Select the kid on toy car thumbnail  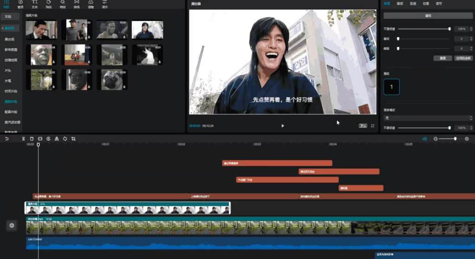click(x=77, y=55)
